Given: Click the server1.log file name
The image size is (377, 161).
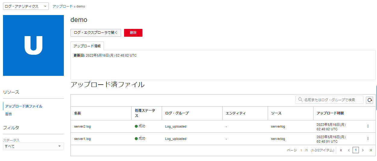Looking at the screenshot, I should (x=83, y=139).
